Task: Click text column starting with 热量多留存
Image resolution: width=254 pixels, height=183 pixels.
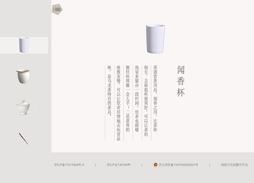Action: (137, 98)
